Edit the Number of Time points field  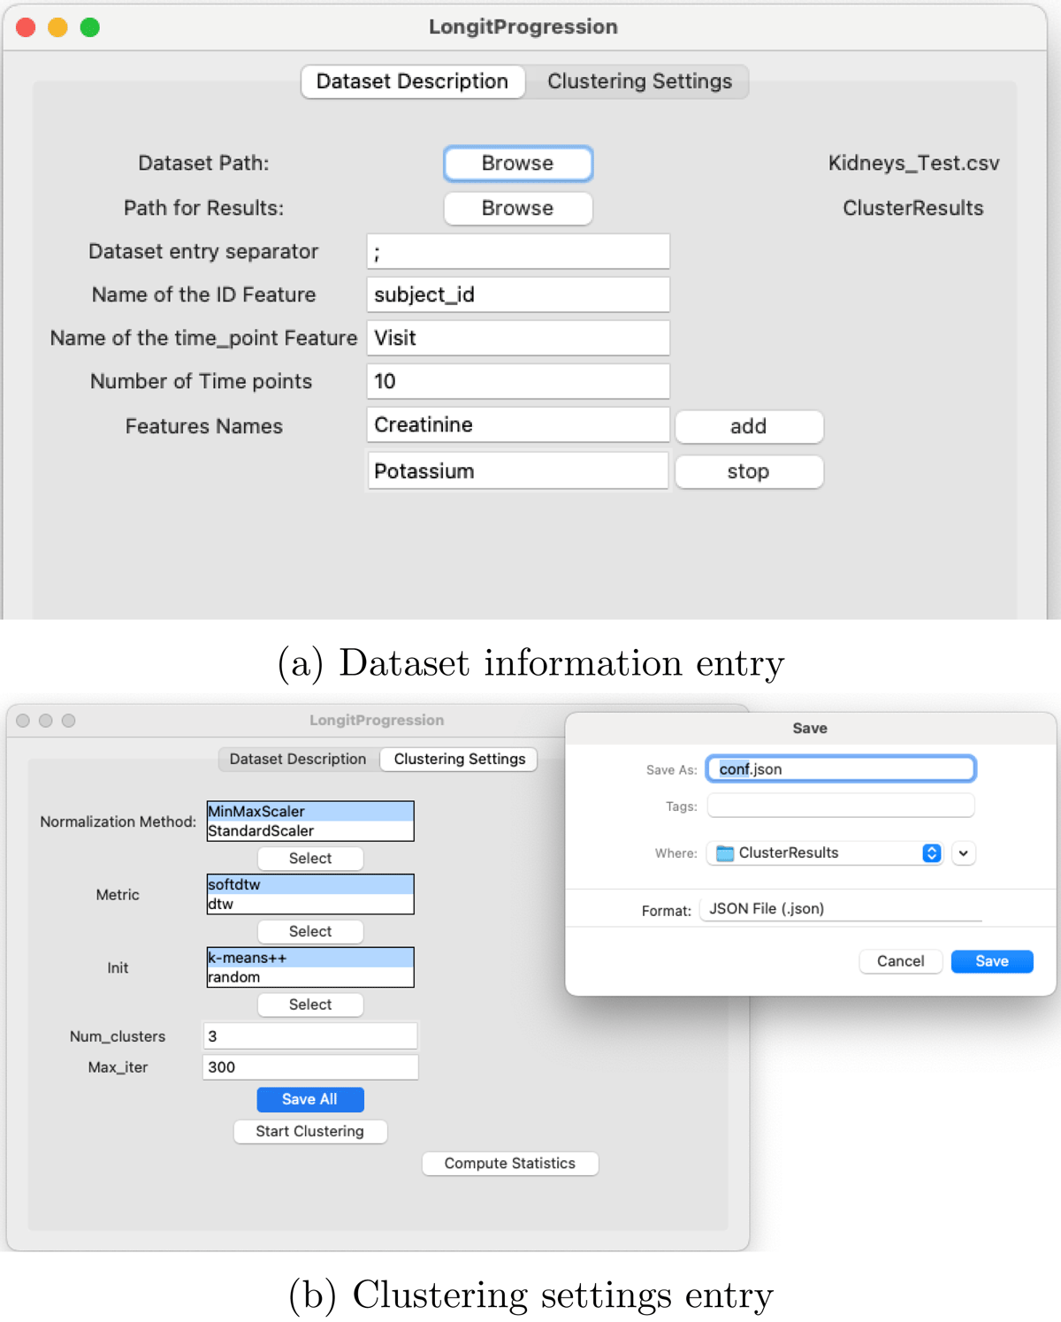[518, 381]
